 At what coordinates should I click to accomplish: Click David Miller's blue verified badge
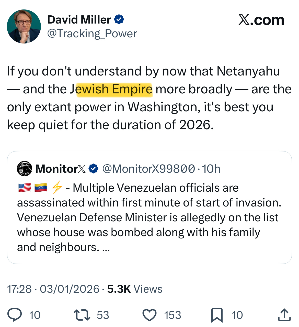(119, 20)
